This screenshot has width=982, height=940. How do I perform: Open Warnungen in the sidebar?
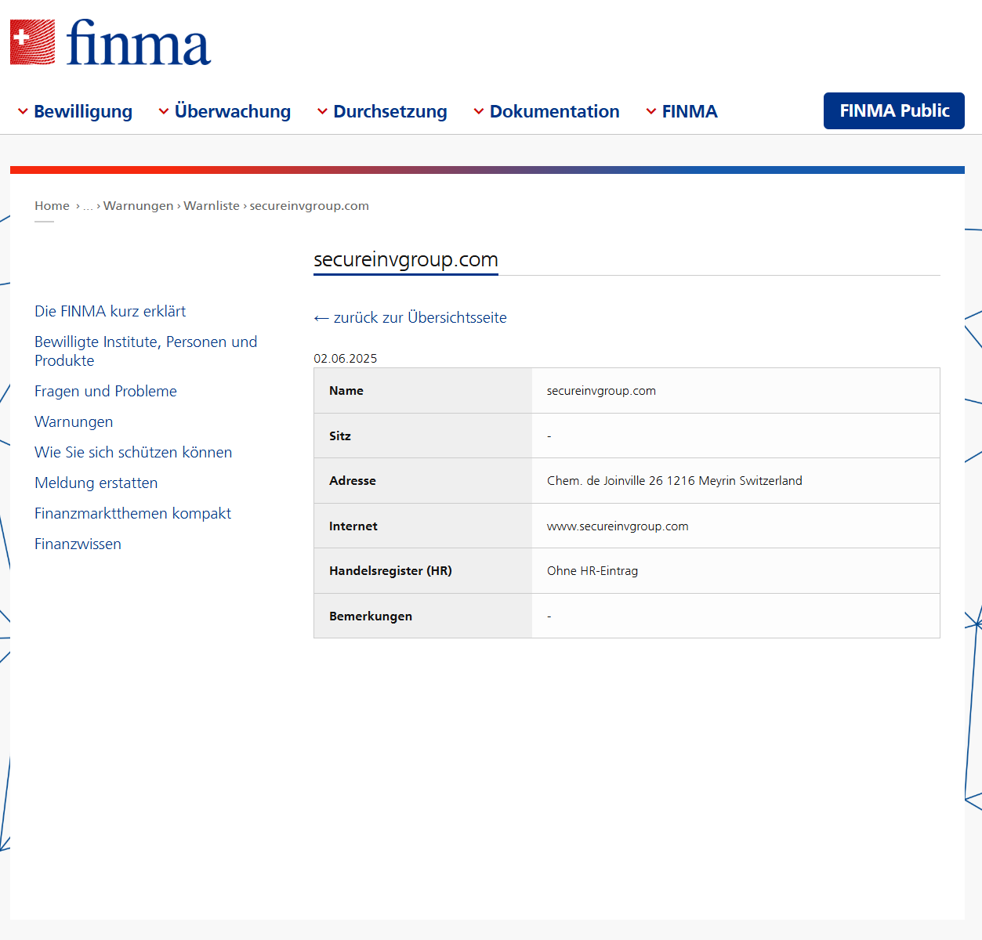click(x=74, y=421)
